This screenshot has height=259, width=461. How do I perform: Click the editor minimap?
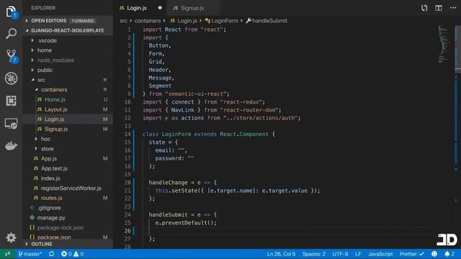click(x=444, y=44)
